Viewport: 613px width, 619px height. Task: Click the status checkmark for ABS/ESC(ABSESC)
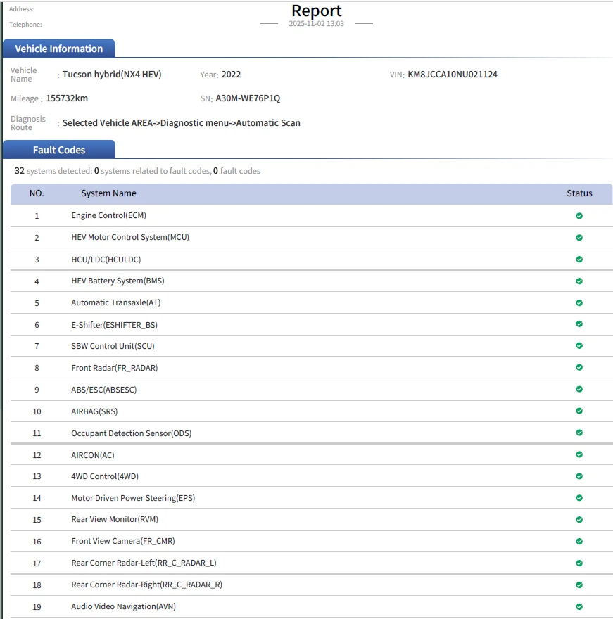579,389
